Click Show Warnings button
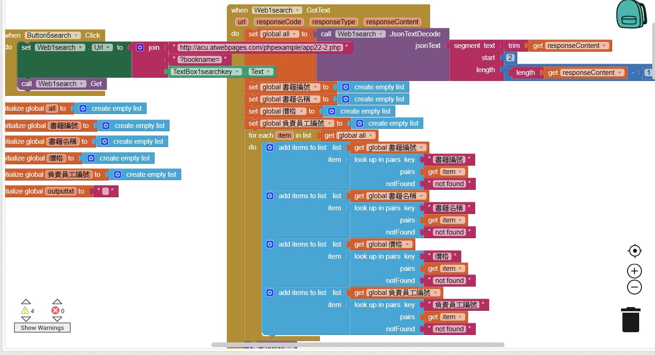This screenshot has width=655, height=355. pyautogui.click(x=42, y=328)
